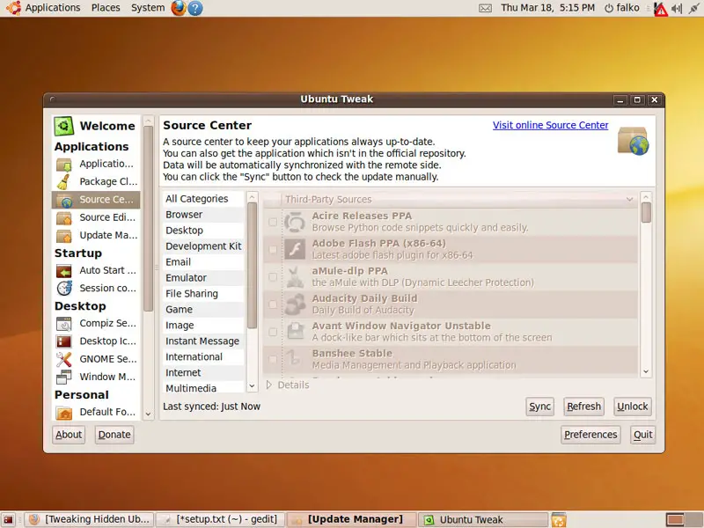Open Compiz Settings icon in sidebar

[63, 324]
